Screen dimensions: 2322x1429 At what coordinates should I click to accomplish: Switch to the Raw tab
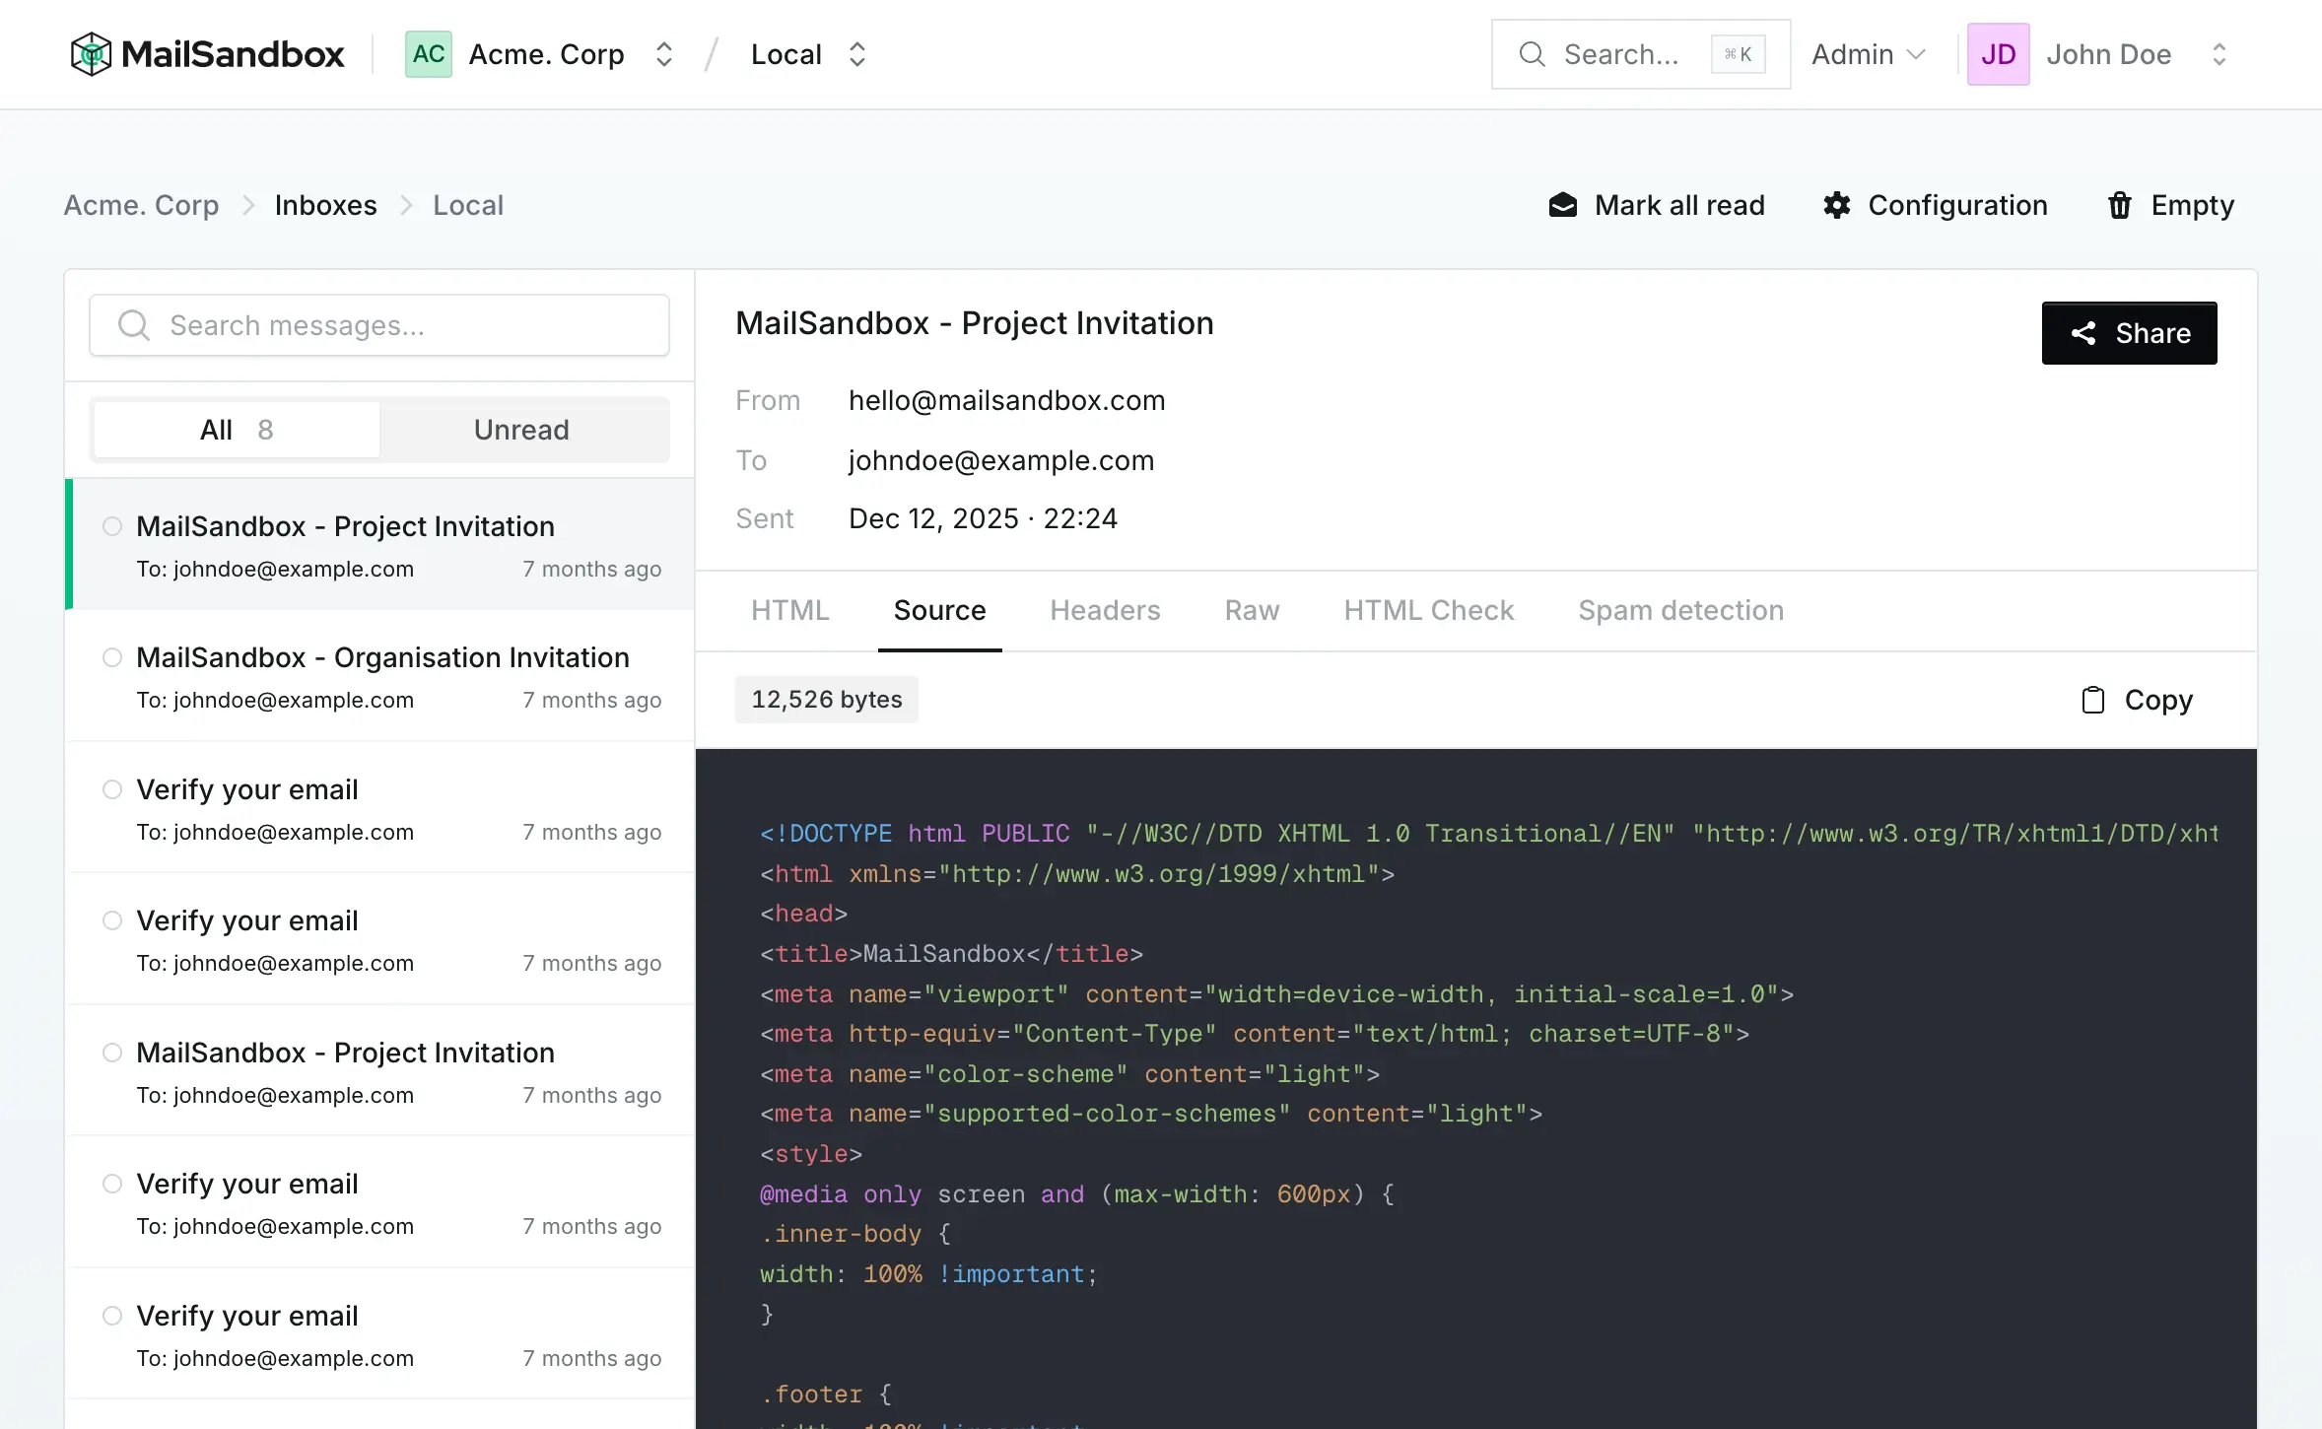[x=1252, y=610]
